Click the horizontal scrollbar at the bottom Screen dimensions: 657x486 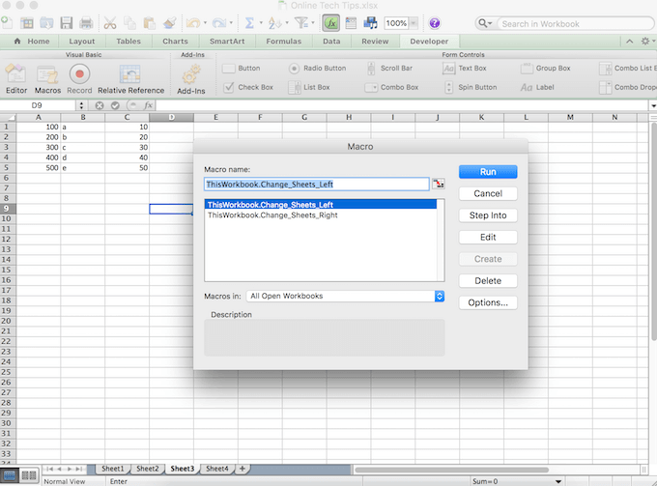[483, 469]
